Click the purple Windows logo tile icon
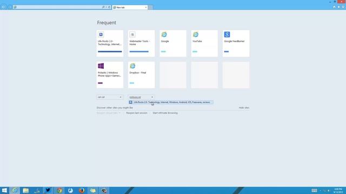Viewport: 346px width, 194px height. 101,66
